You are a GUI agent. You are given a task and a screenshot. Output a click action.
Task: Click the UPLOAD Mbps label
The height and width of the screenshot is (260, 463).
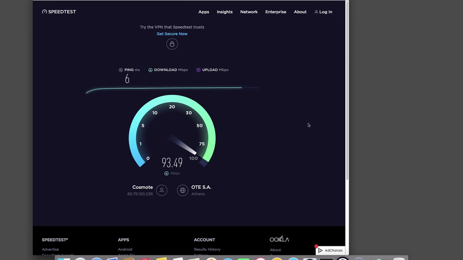[215, 70]
